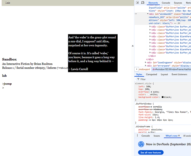
Task: Click the InputField aria-live DOM line
Action: pos(170,7)
